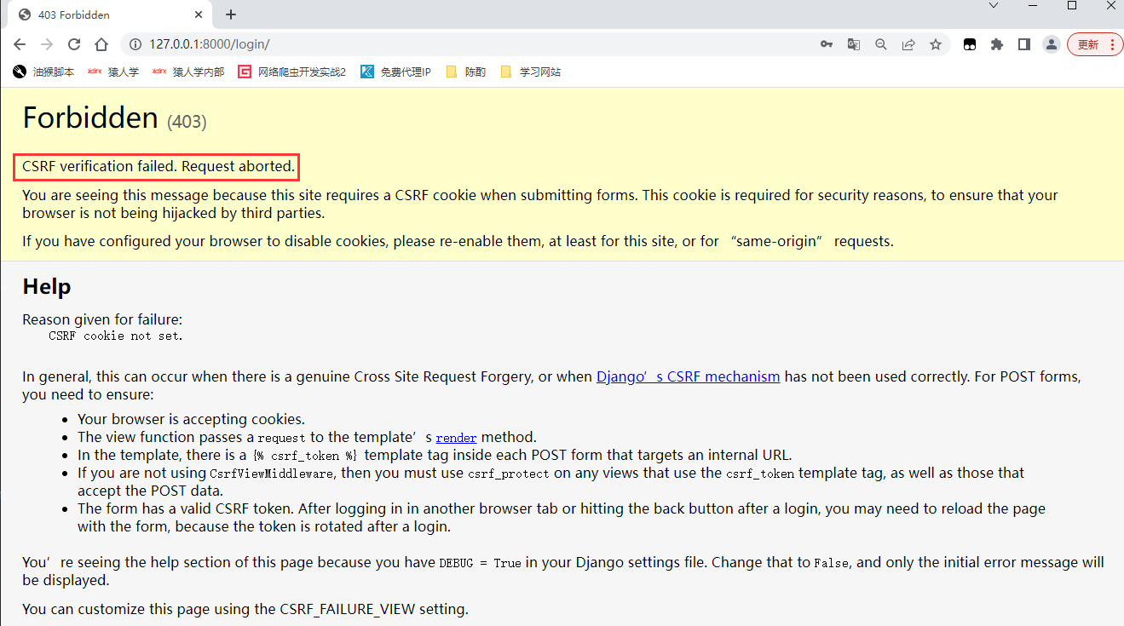Open the Extensions puzzle icon
The height and width of the screenshot is (626, 1124).
997,44
